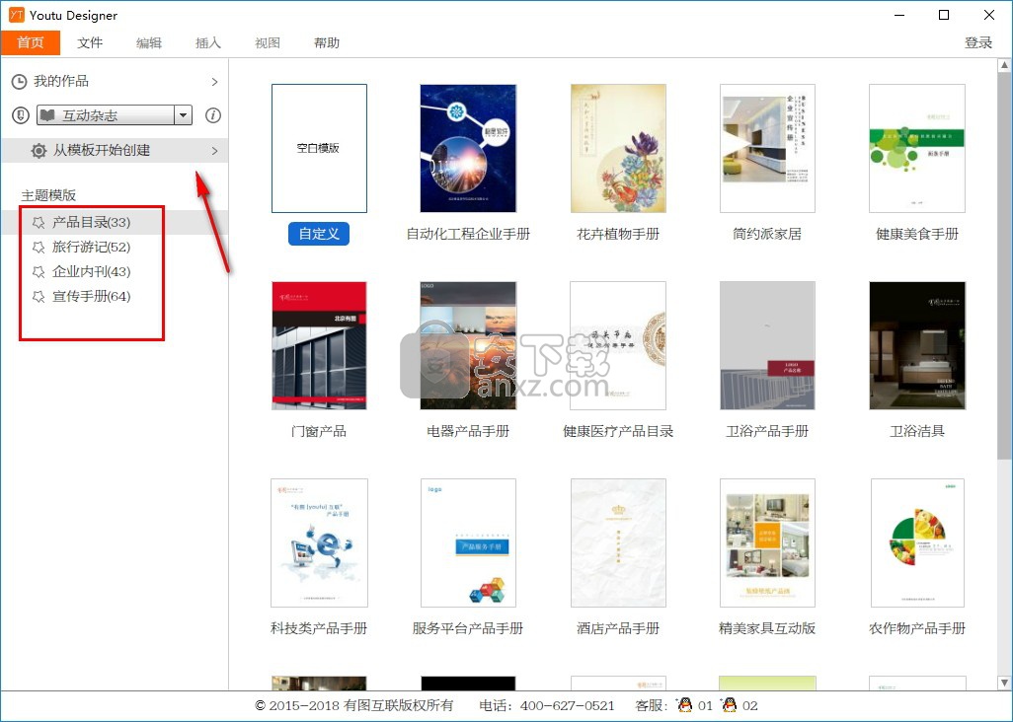Screen dimensions: 1013x722
Task: Click the round icon left of 互动杂志 dropdown
Action: tap(21, 115)
